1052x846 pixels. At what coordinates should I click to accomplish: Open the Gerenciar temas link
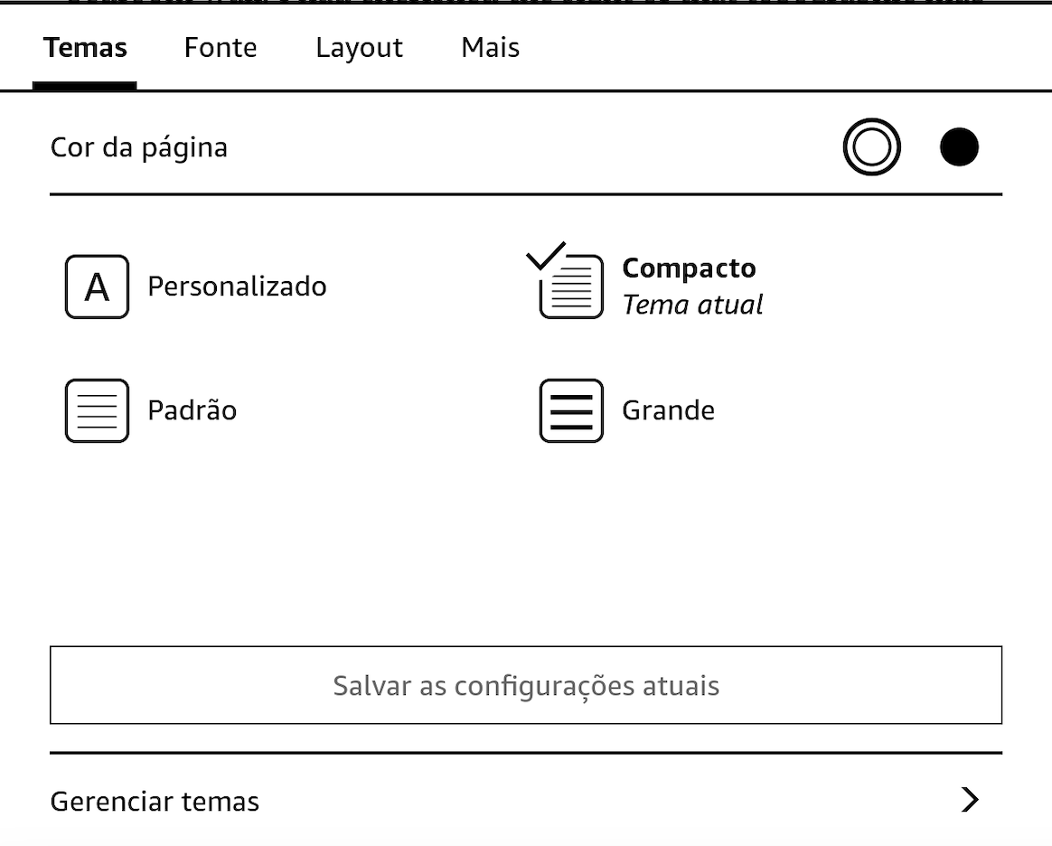tap(155, 802)
